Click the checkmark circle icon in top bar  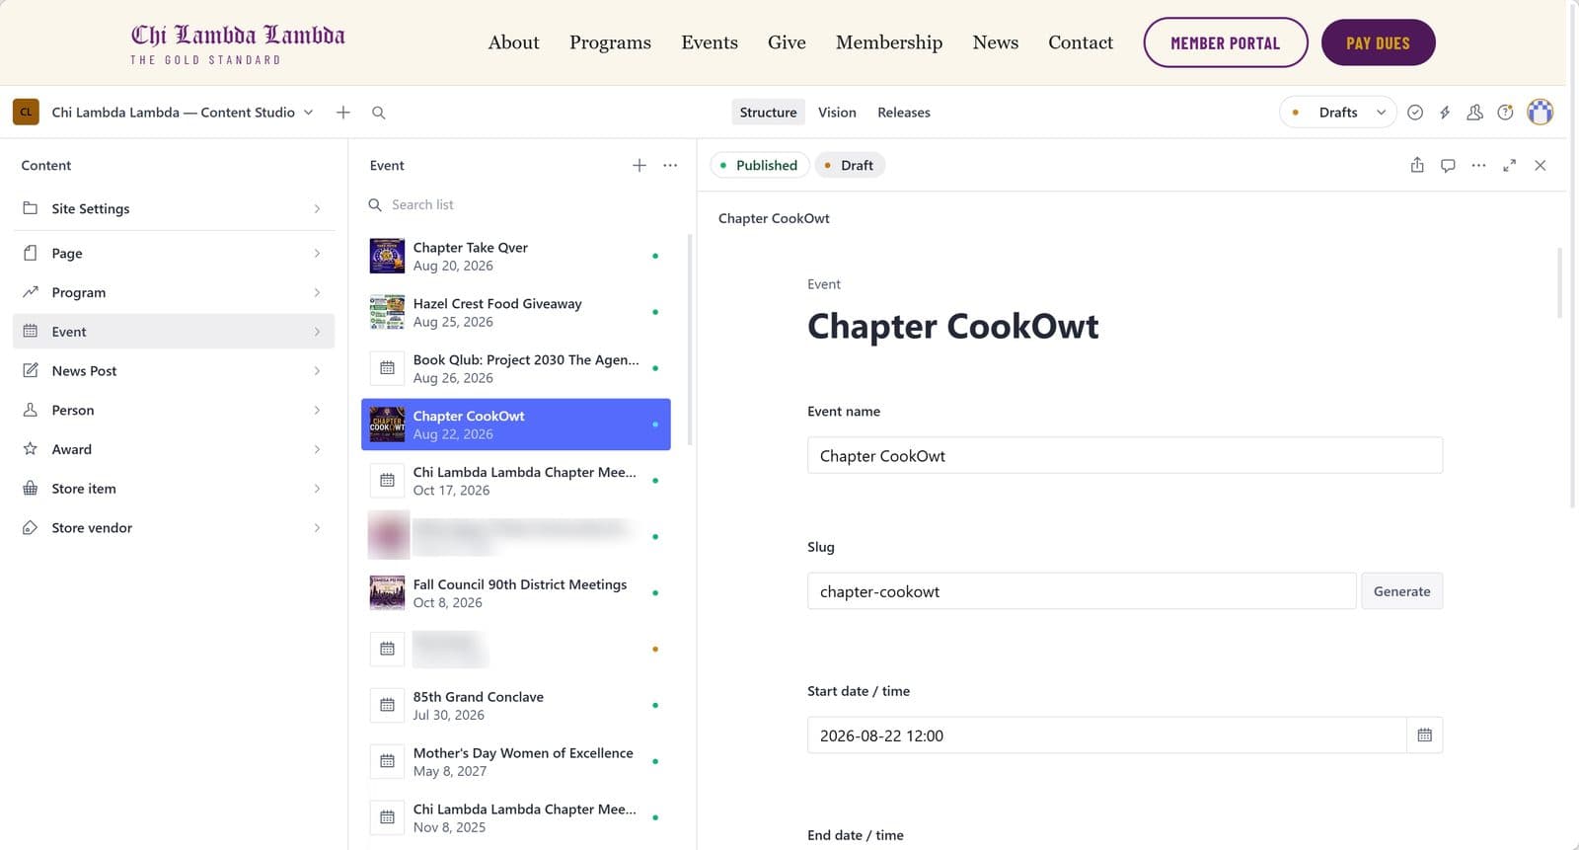tap(1415, 113)
